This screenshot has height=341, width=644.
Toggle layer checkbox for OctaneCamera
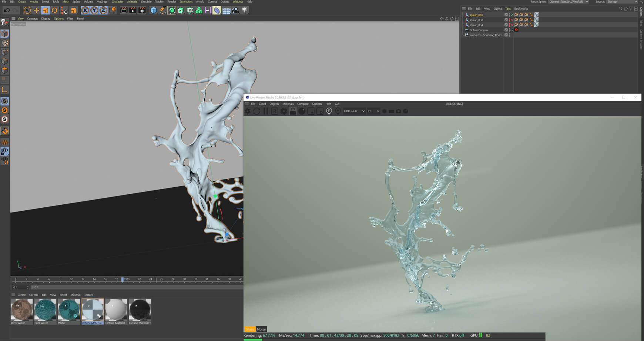tap(506, 30)
